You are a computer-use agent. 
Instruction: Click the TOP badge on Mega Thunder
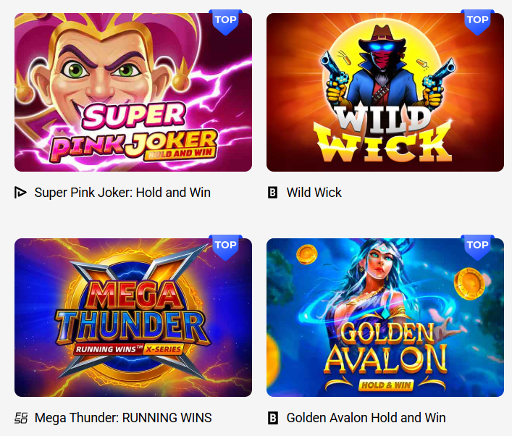pos(226,247)
